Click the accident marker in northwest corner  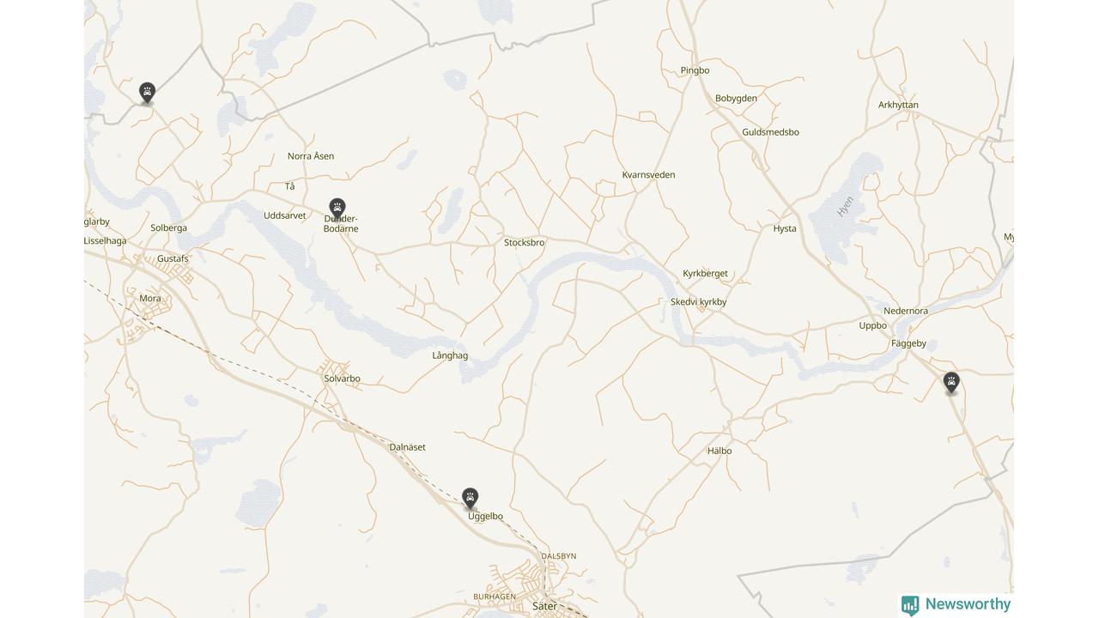click(x=147, y=93)
